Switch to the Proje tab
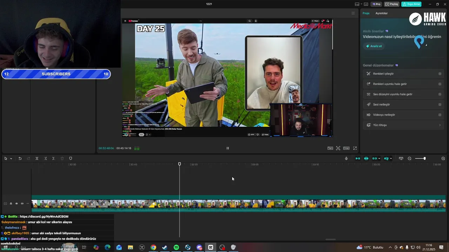 click(366, 13)
